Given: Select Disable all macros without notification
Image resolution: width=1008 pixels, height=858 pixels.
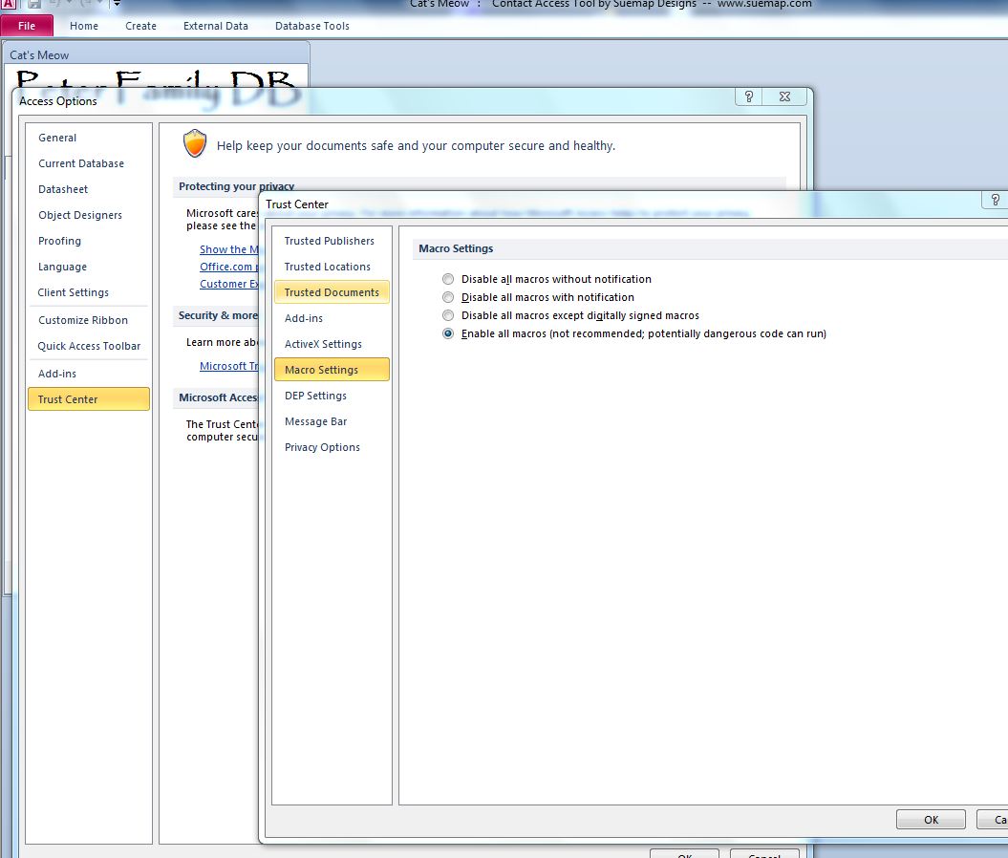Looking at the screenshot, I should [448, 279].
